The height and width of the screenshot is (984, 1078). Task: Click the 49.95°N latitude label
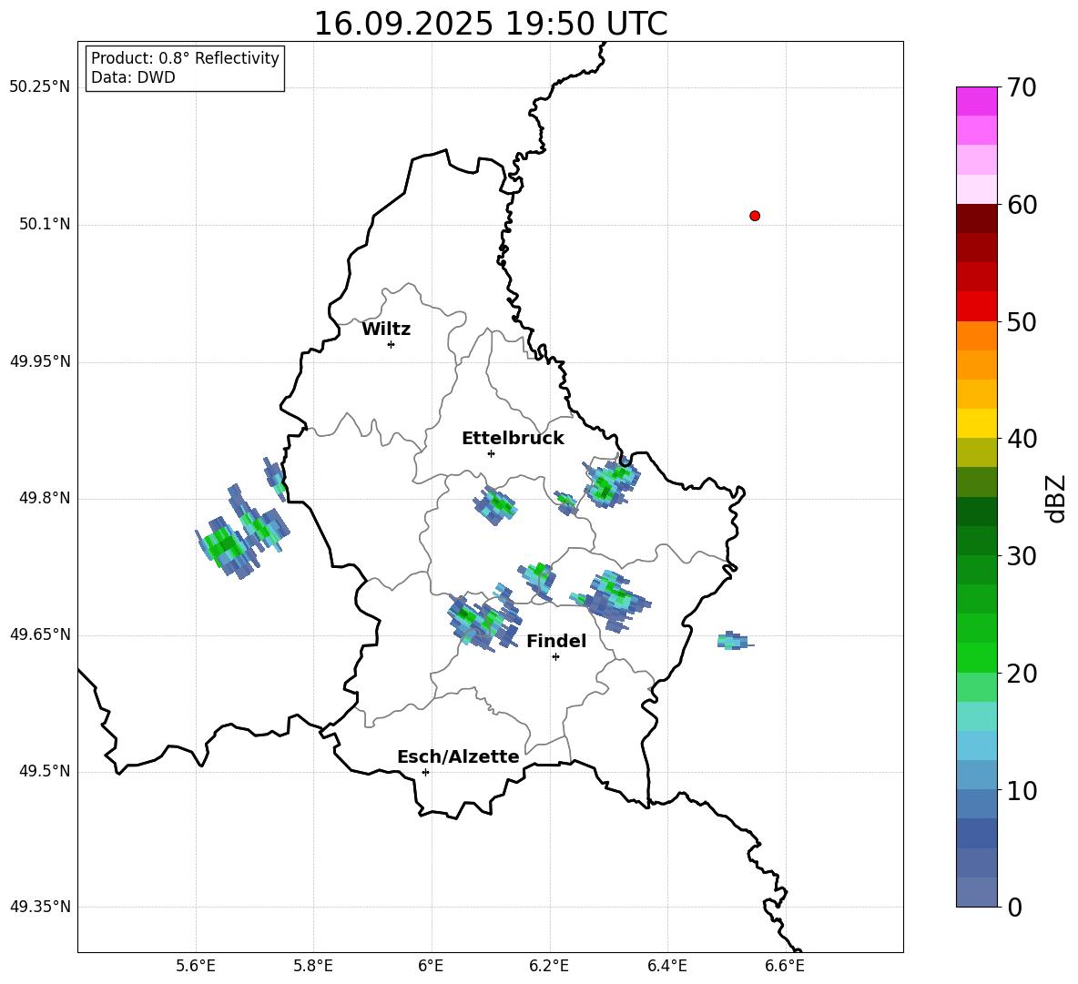tap(40, 361)
